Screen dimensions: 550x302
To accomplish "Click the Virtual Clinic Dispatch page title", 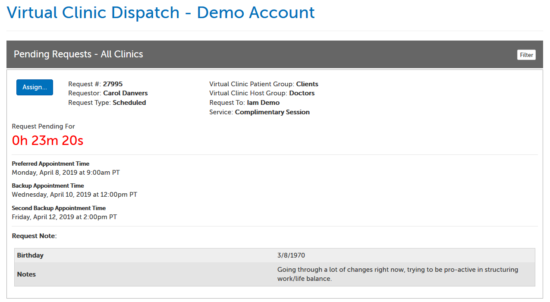I will [160, 13].
